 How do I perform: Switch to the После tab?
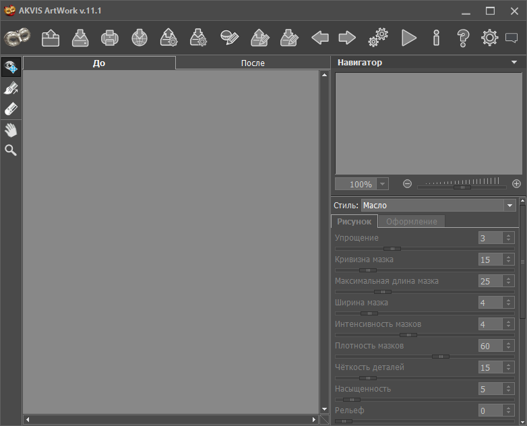(x=253, y=63)
